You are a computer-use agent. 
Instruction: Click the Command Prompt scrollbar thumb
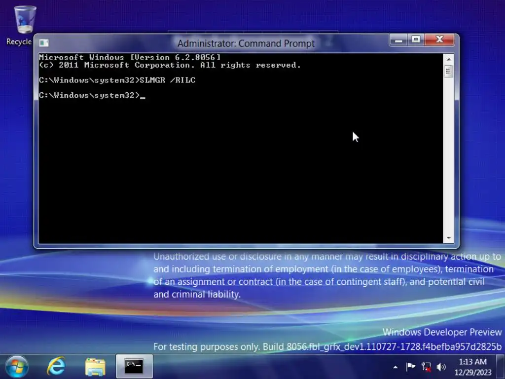[x=448, y=71]
